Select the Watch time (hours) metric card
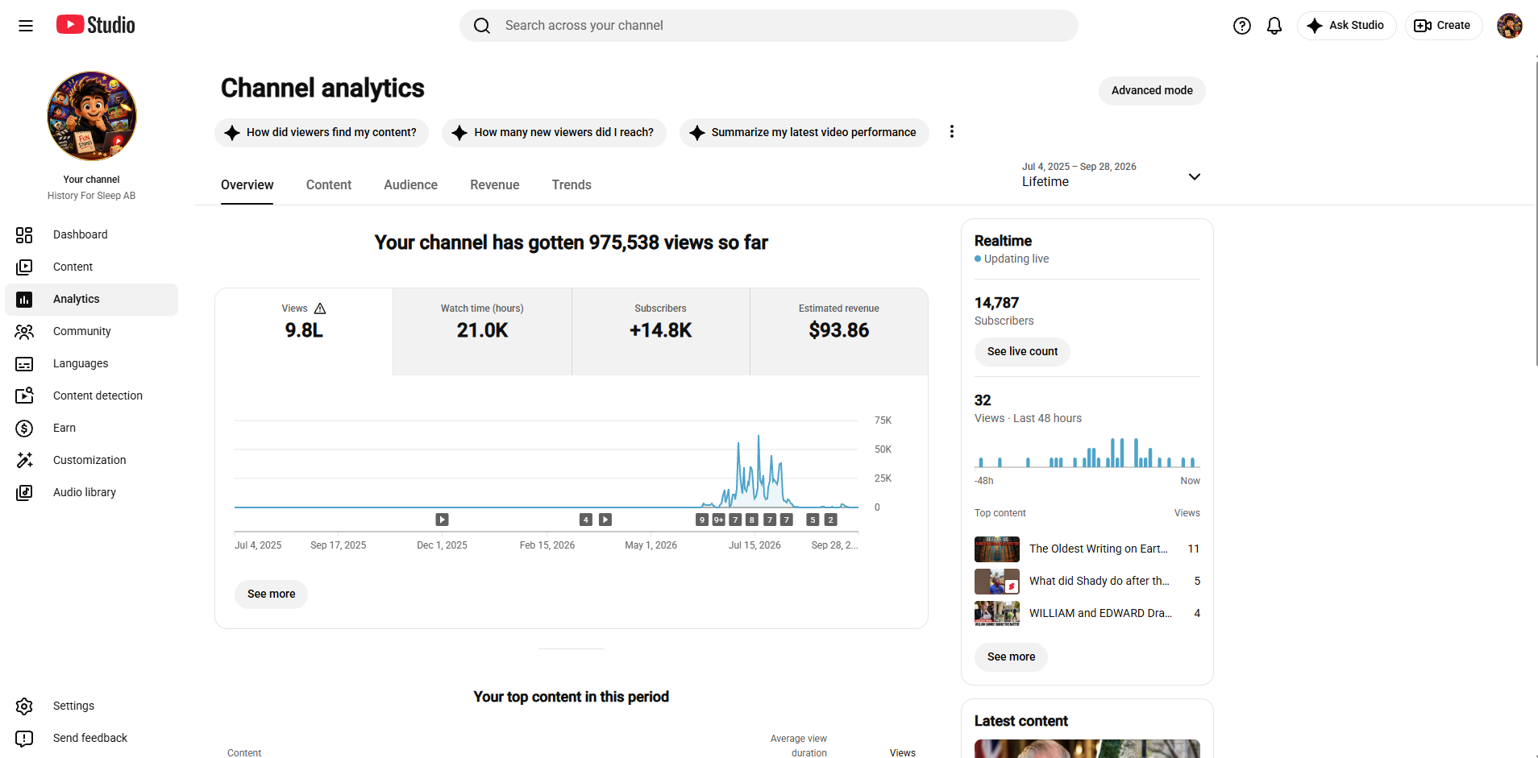 [482, 331]
